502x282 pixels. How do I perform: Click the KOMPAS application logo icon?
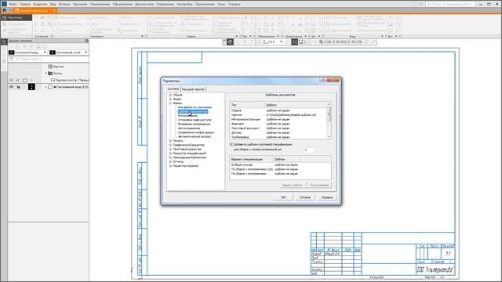[x=4, y=4]
